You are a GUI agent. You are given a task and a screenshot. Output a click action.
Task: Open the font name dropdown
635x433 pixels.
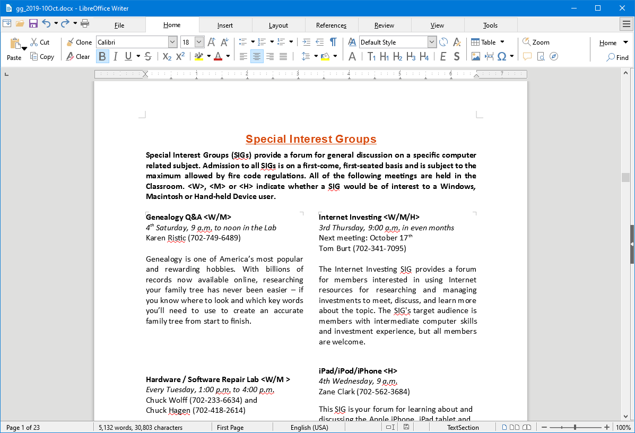coord(172,41)
